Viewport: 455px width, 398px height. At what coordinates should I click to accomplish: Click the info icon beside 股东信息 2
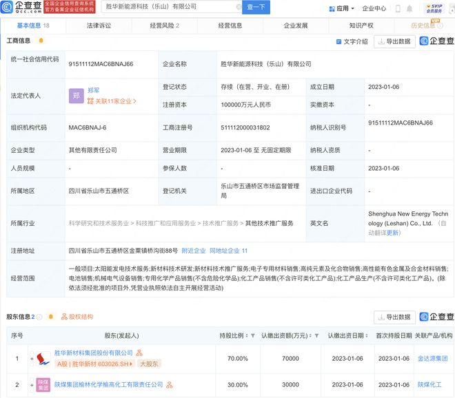[39, 317]
